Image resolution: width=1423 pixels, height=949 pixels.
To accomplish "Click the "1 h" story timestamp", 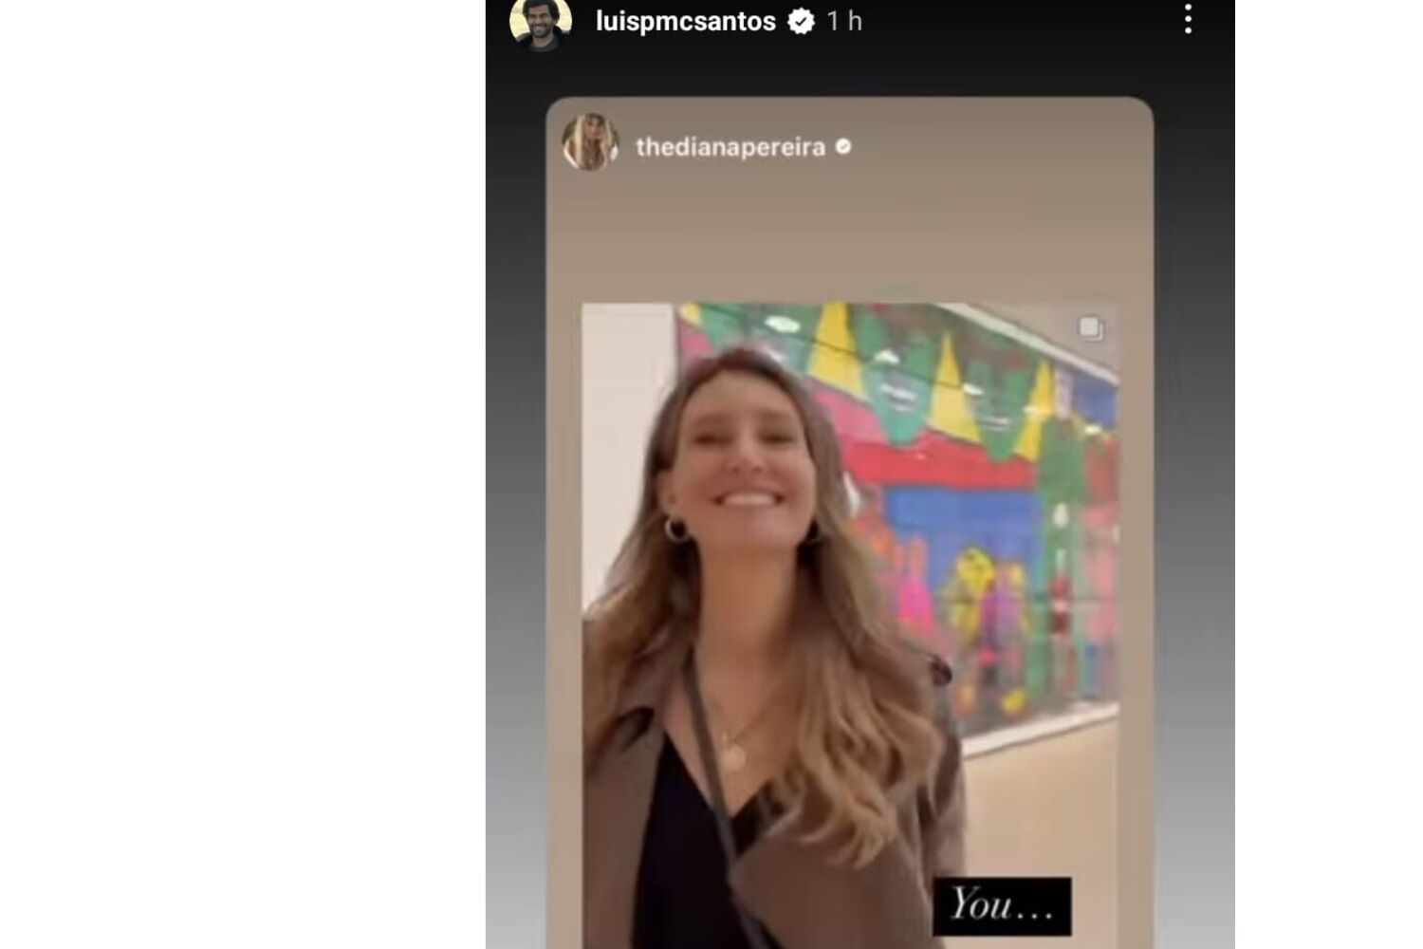I will 843,21.
